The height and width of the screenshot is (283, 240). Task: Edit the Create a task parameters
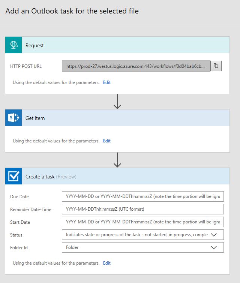click(107, 263)
